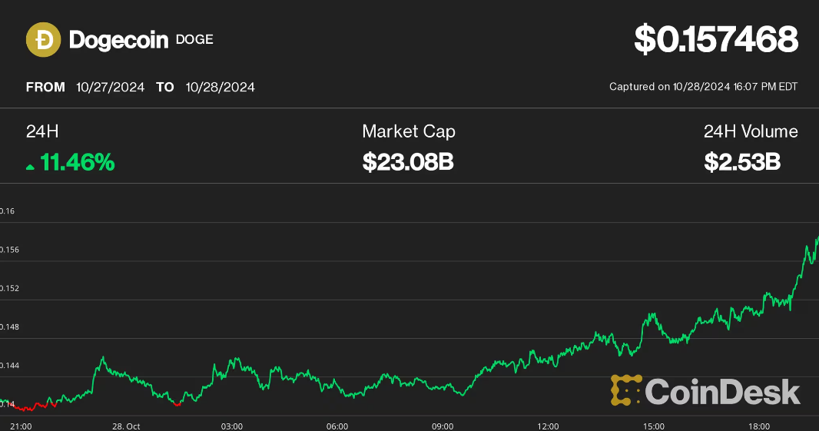Screen dimensions: 819x431
Task: Click the 06:00 x-axis label
Action: click(x=337, y=426)
